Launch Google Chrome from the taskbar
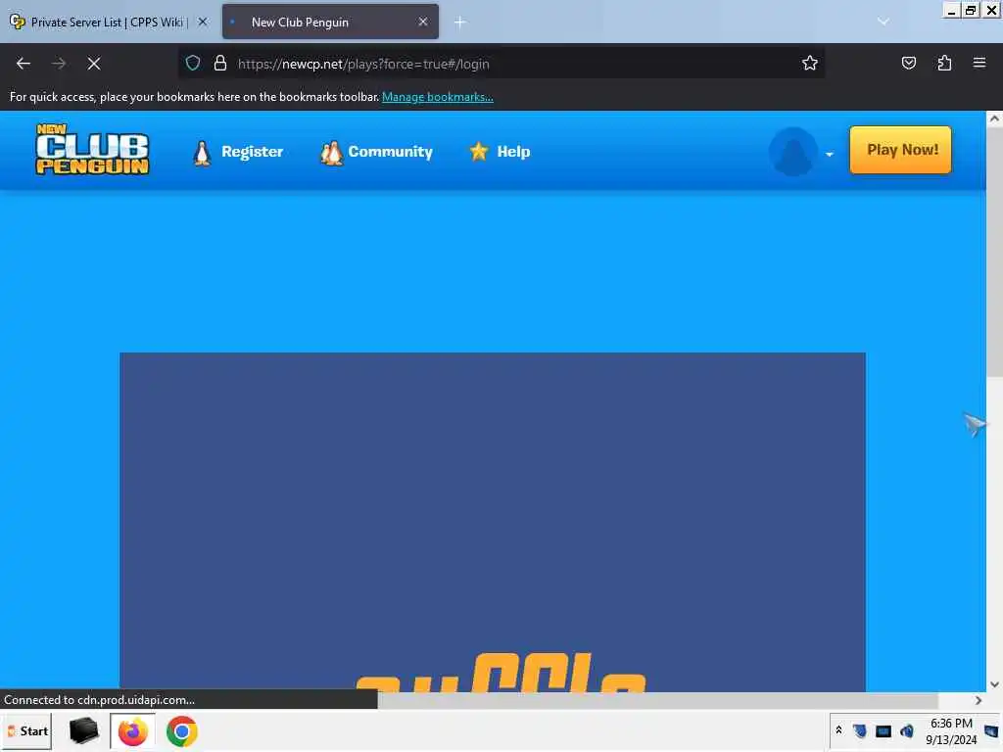This screenshot has width=1003, height=752. pos(181,731)
